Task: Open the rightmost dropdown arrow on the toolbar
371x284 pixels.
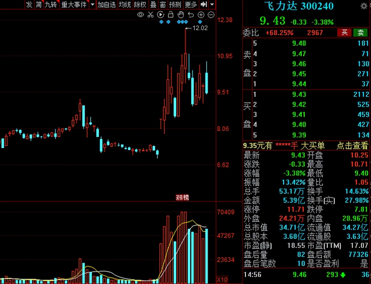Action: coord(211,5)
